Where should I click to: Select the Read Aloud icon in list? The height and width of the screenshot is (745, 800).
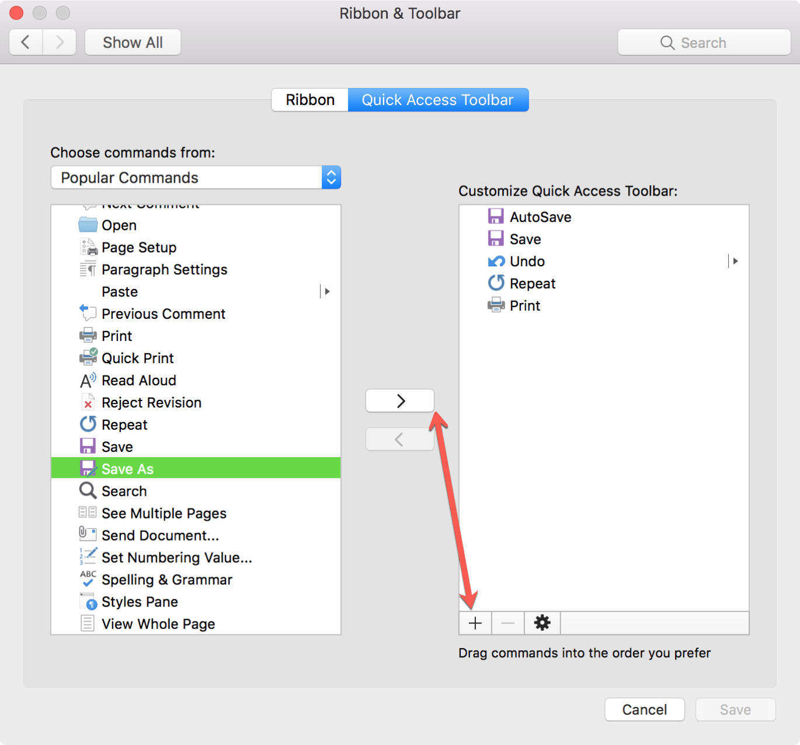point(88,380)
